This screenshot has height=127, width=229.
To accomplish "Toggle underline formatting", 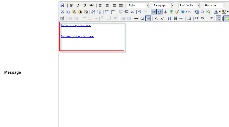I will tap(85, 5).
